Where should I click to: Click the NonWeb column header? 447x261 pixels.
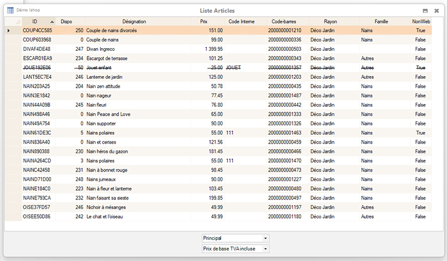(421, 21)
